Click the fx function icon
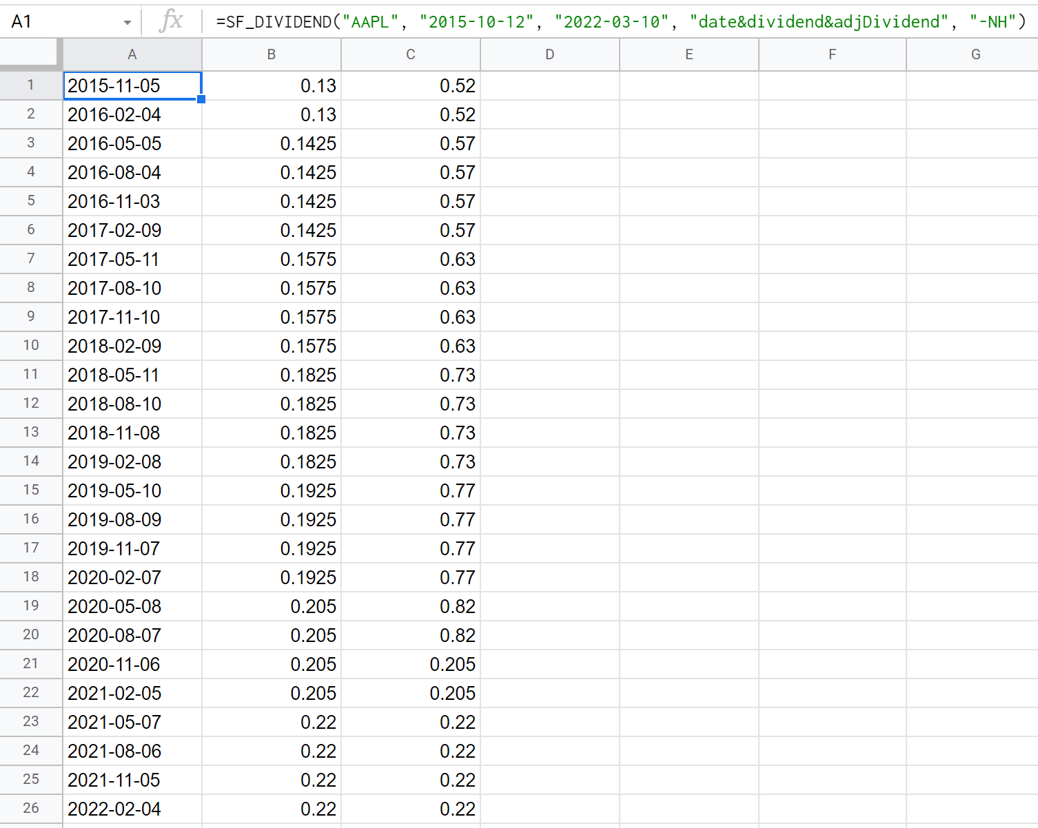The height and width of the screenshot is (828, 1038). pos(171,21)
